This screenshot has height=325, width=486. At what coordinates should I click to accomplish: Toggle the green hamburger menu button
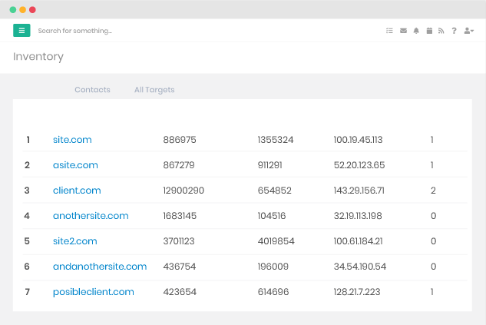pos(21,31)
